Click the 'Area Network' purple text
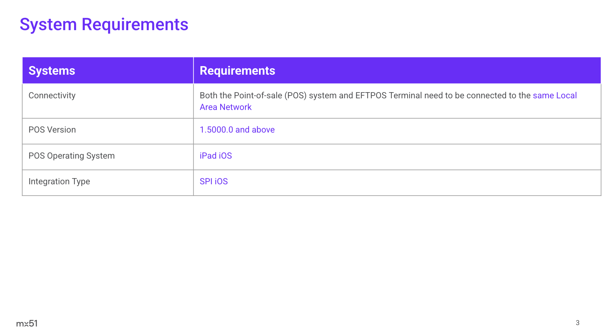This screenshot has width=607, height=335. (x=226, y=107)
